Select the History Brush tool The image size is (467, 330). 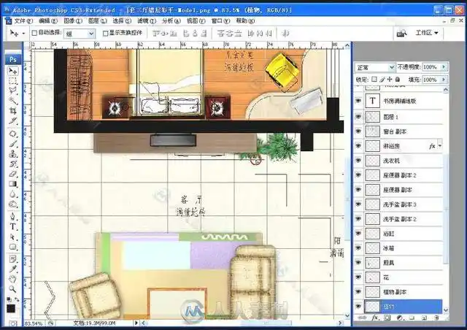pyautogui.click(x=12, y=164)
